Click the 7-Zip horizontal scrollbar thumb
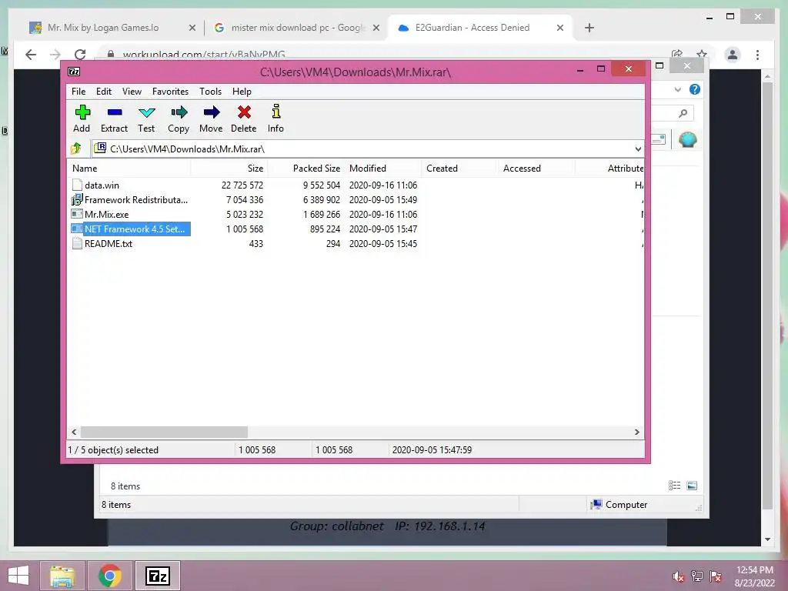This screenshot has height=591, width=788. click(x=165, y=432)
